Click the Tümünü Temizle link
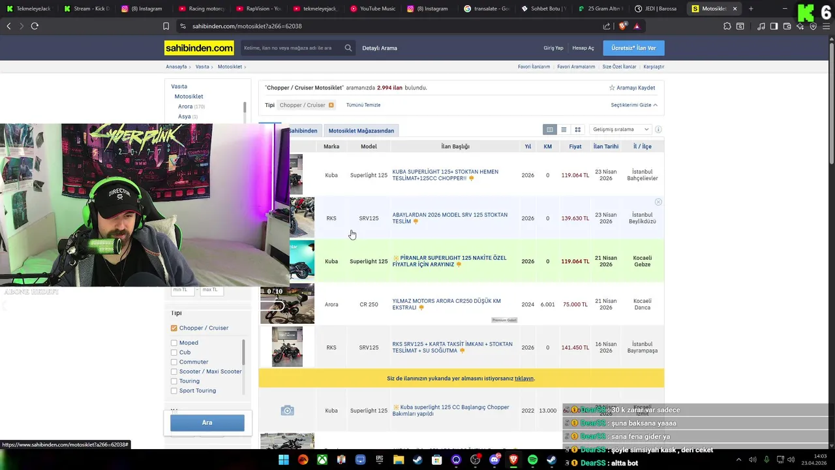 click(x=363, y=105)
